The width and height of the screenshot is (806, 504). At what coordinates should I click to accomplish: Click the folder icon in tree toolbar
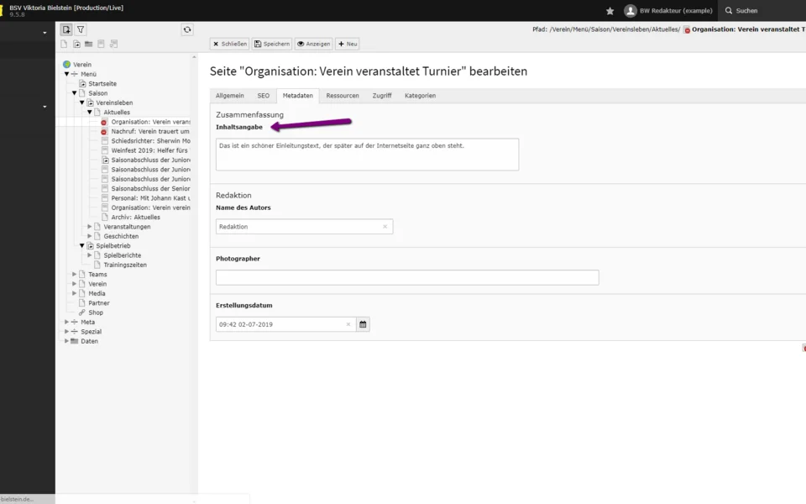point(88,44)
